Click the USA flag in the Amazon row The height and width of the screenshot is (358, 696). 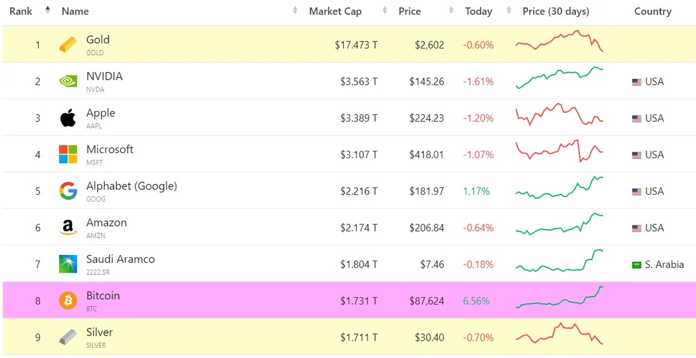[637, 228]
